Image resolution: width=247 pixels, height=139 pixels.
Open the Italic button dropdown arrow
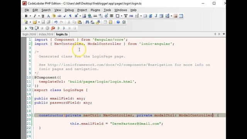coord(39,16)
